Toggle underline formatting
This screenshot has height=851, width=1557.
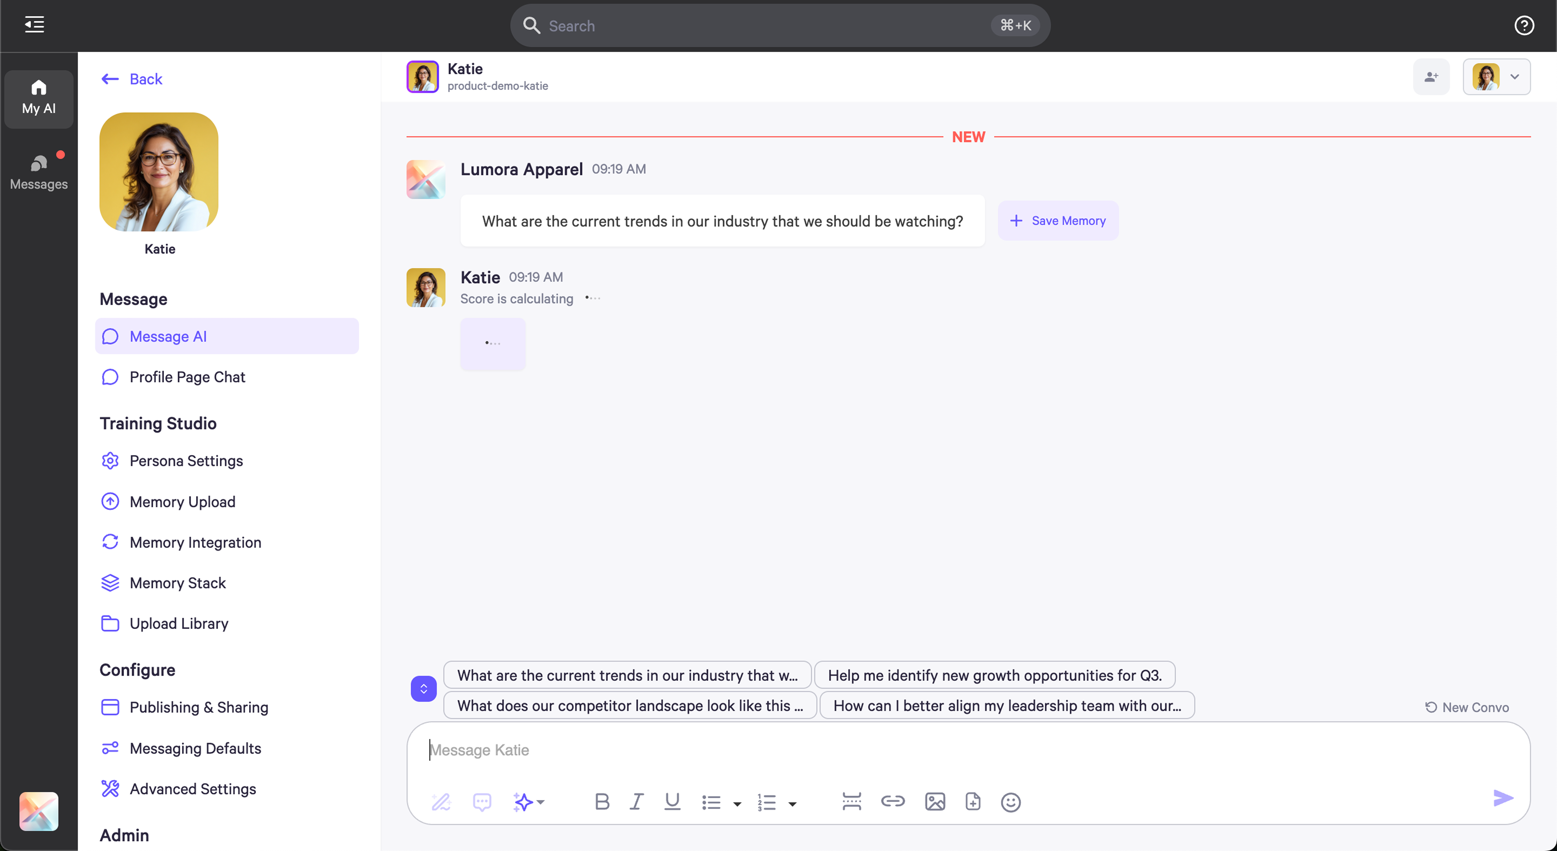click(671, 802)
